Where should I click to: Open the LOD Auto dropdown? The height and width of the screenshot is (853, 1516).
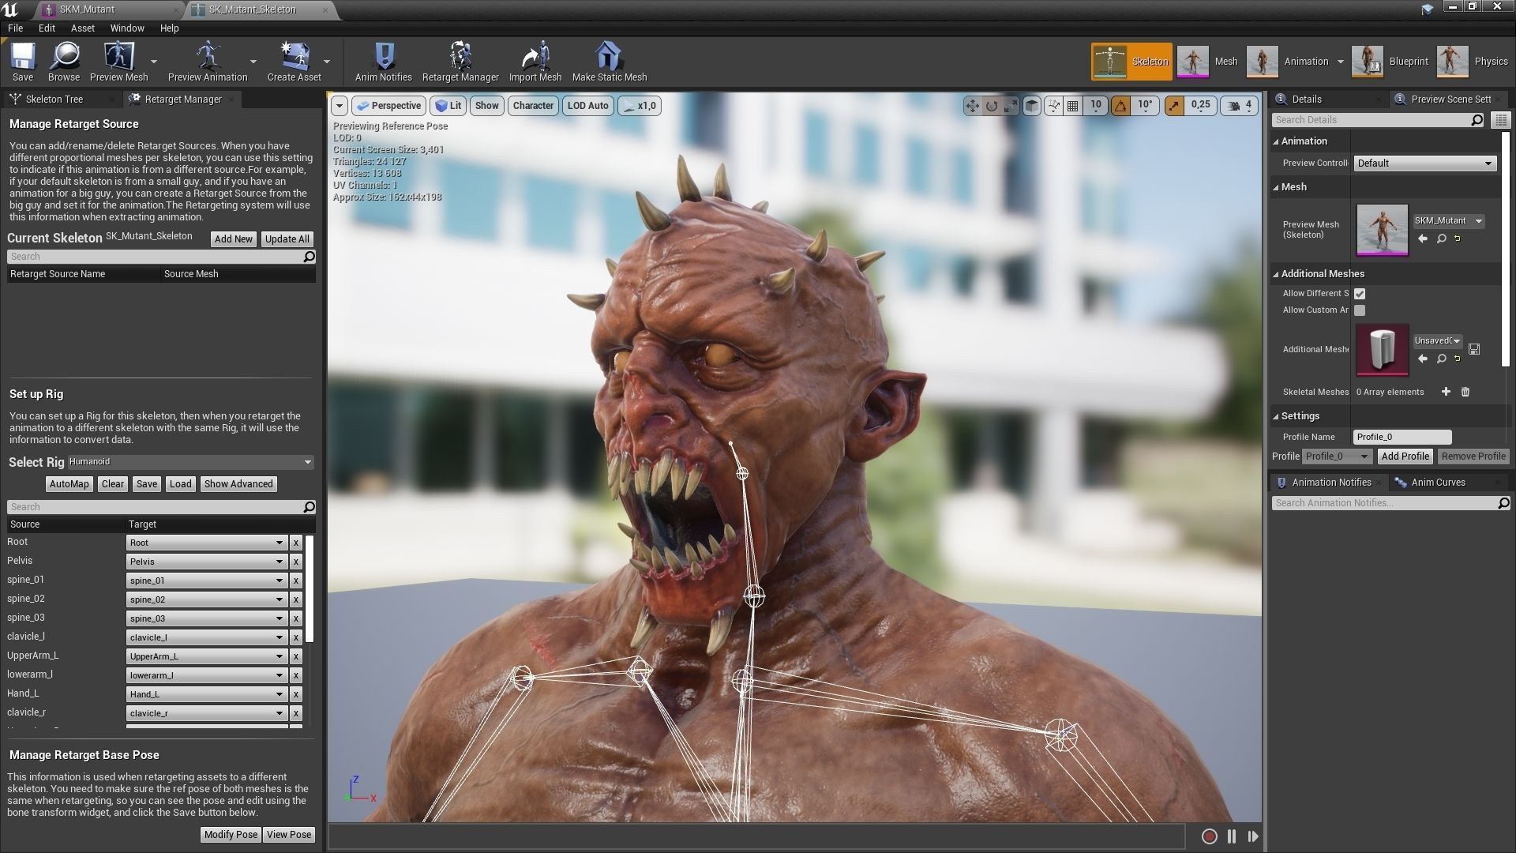[x=587, y=106]
